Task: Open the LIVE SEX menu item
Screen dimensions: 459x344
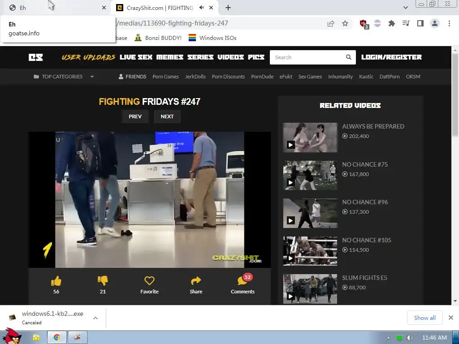Action: click(x=136, y=57)
